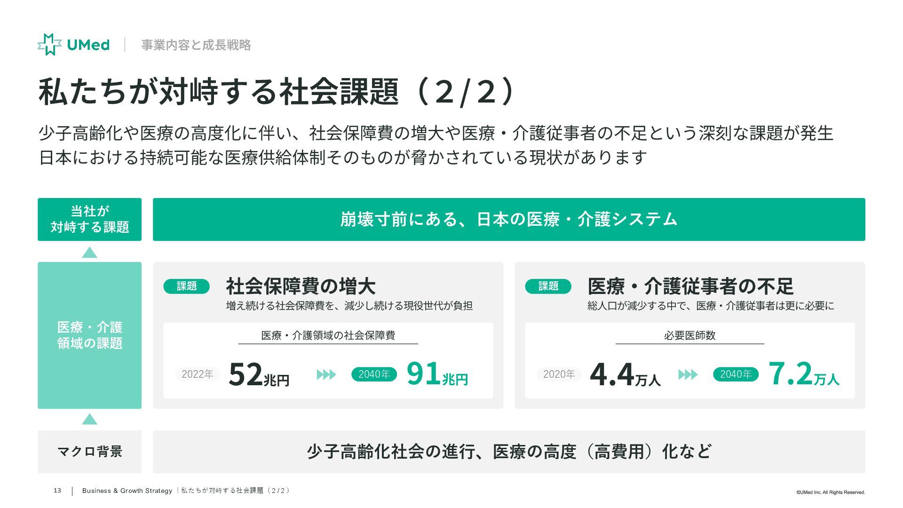This screenshot has height=508, width=903.
Task: Click the 事業内容と成長戦略 header text
Action: tap(196, 45)
